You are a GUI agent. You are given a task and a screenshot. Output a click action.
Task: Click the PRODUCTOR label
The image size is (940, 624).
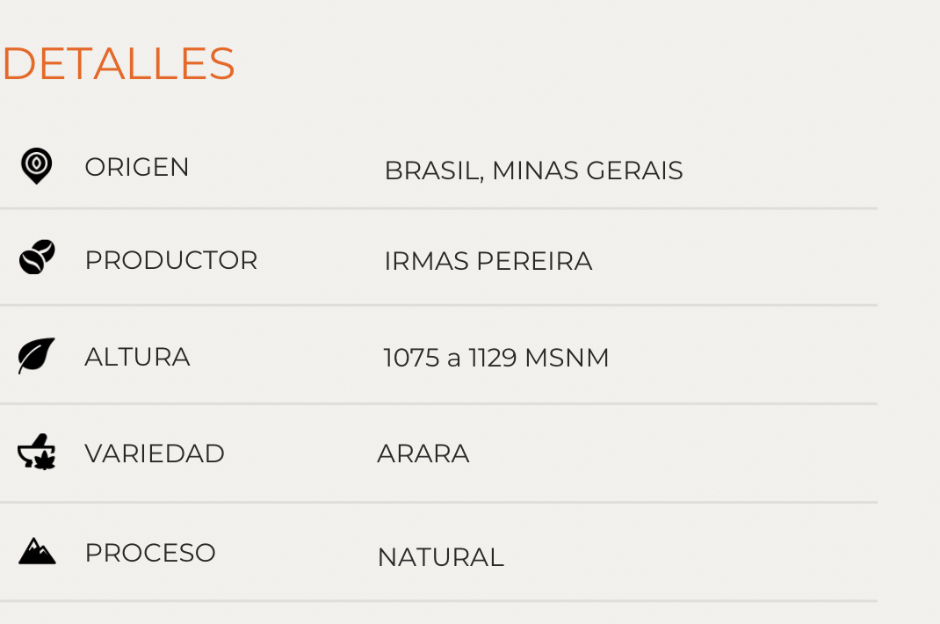170,260
